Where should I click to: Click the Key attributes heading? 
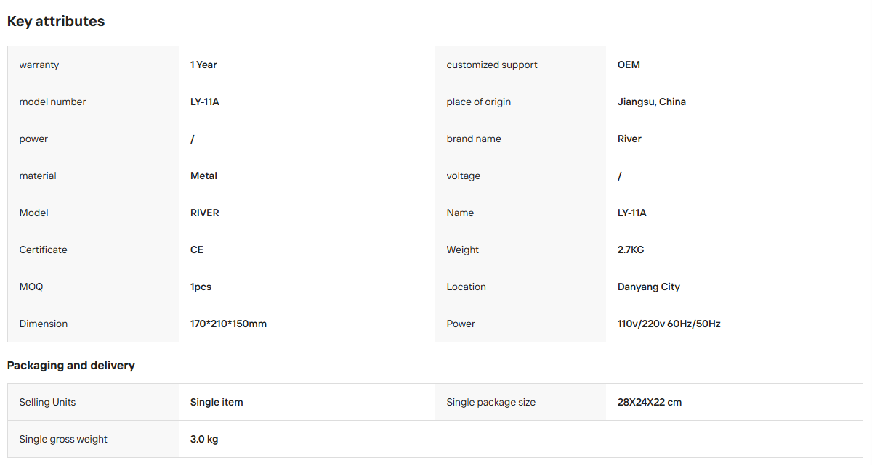pyautogui.click(x=56, y=21)
